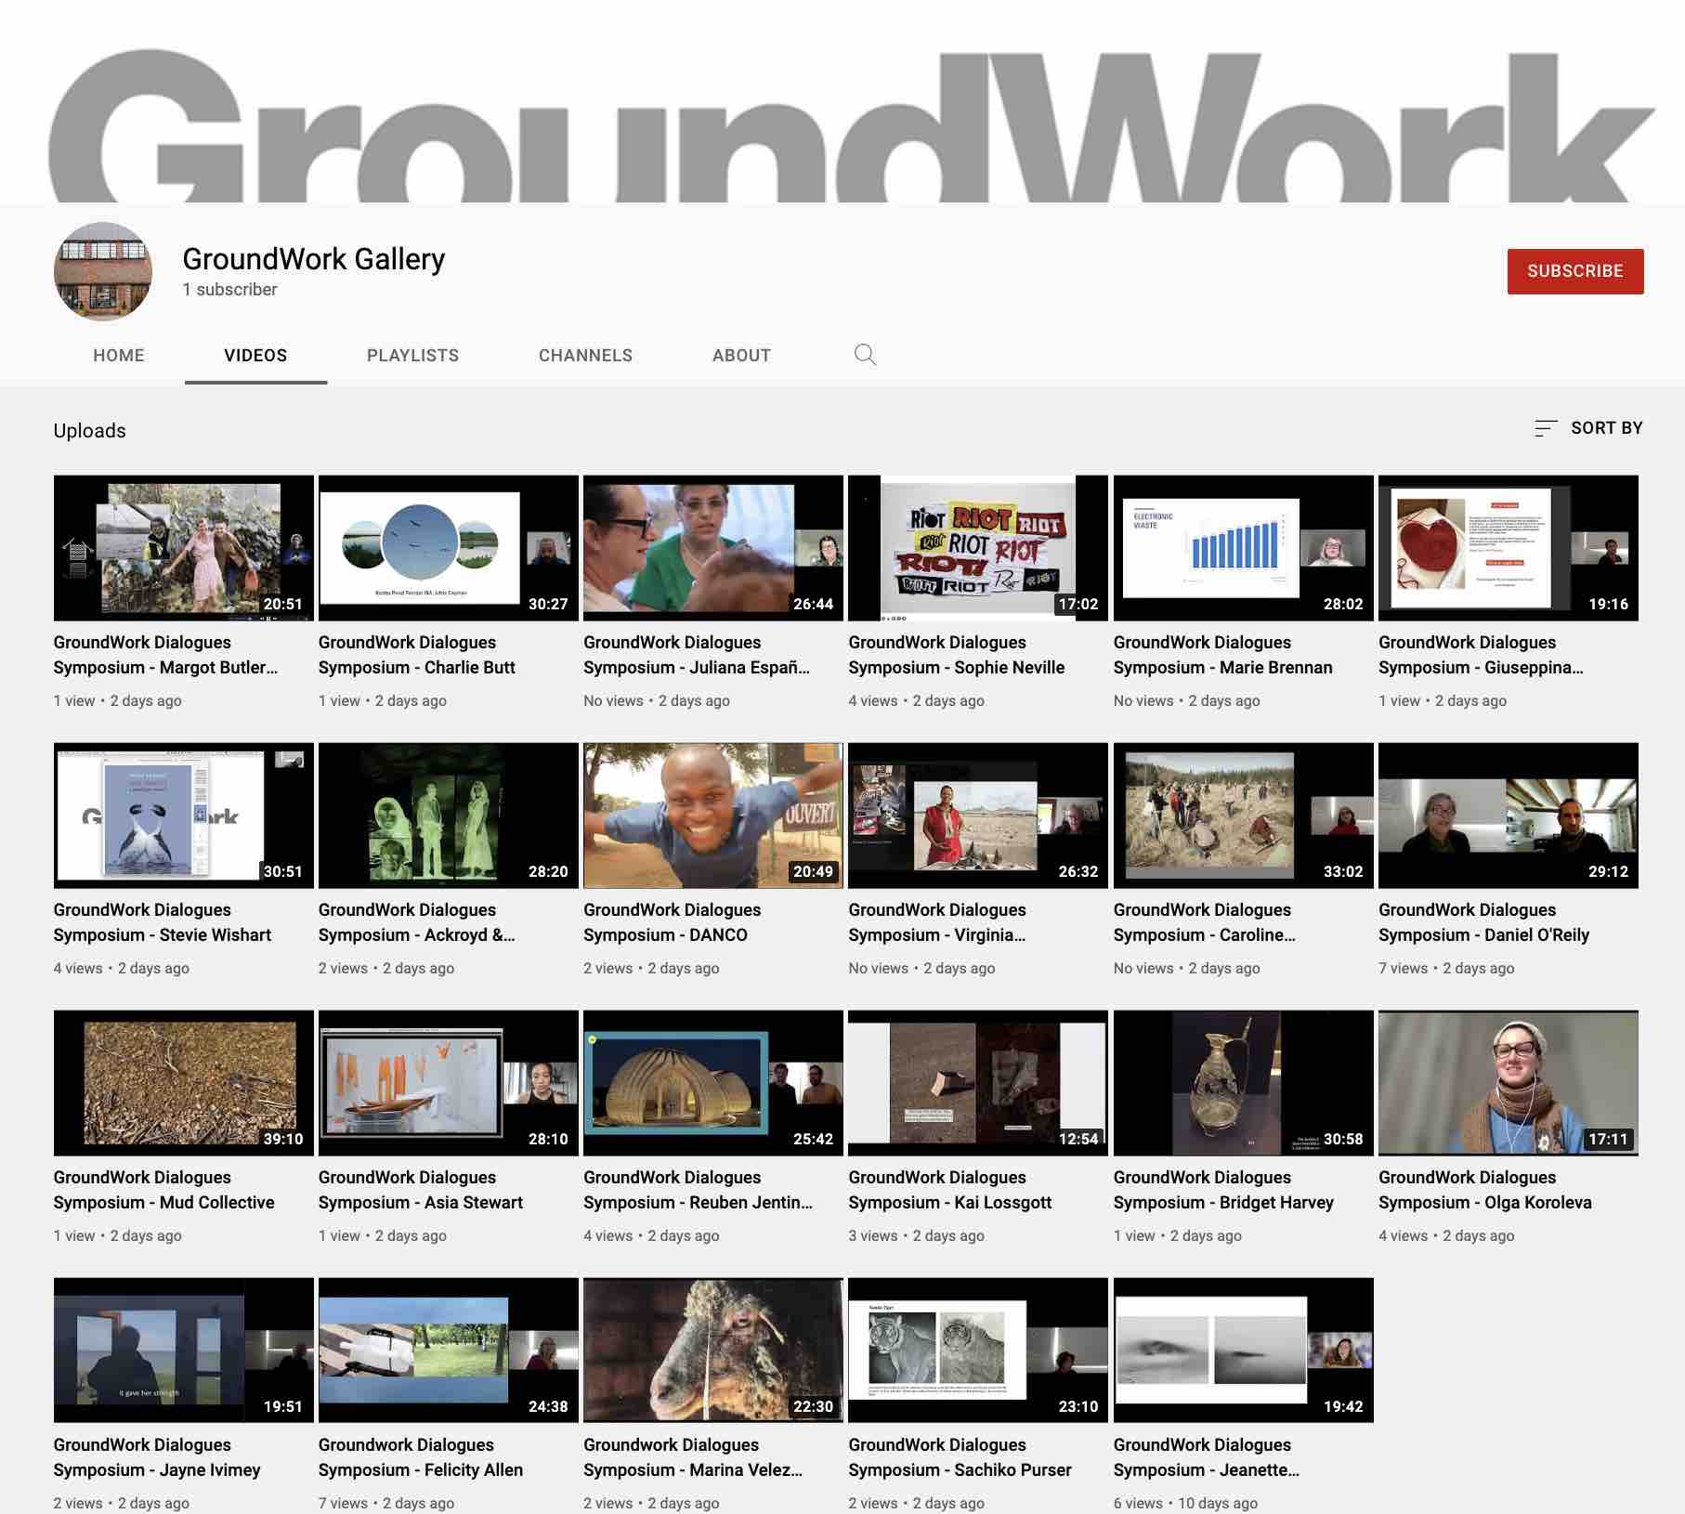
Task: Subscribe to GroundWork Gallery channel
Action: (1575, 271)
